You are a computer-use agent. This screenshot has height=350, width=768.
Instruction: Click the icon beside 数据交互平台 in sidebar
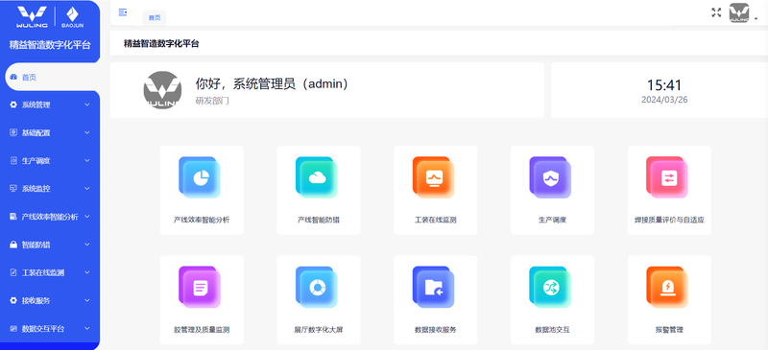pos(13,328)
